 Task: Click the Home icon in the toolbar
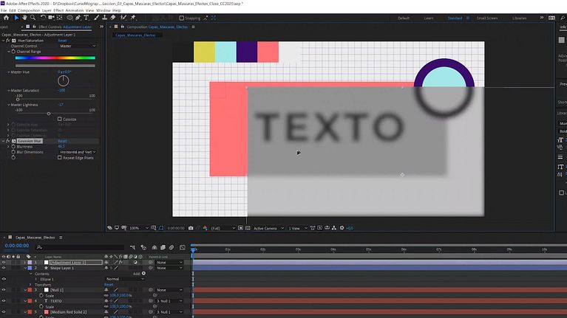(6, 18)
